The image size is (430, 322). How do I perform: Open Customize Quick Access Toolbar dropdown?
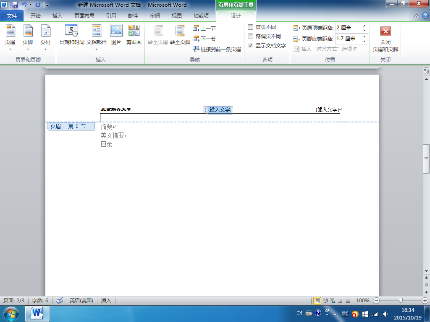click(47, 5)
